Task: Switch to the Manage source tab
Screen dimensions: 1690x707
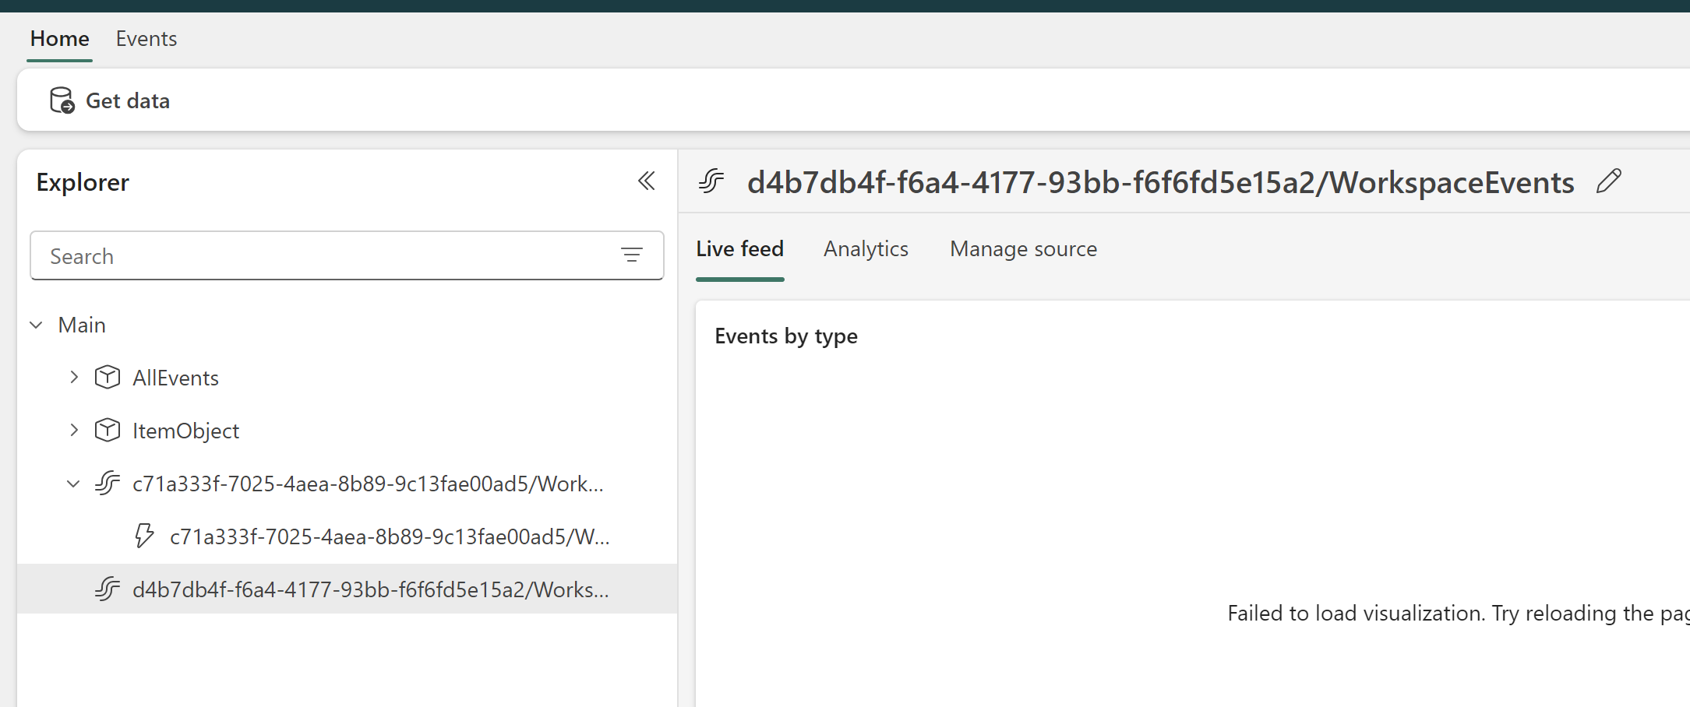Action: pyautogui.click(x=1023, y=248)
